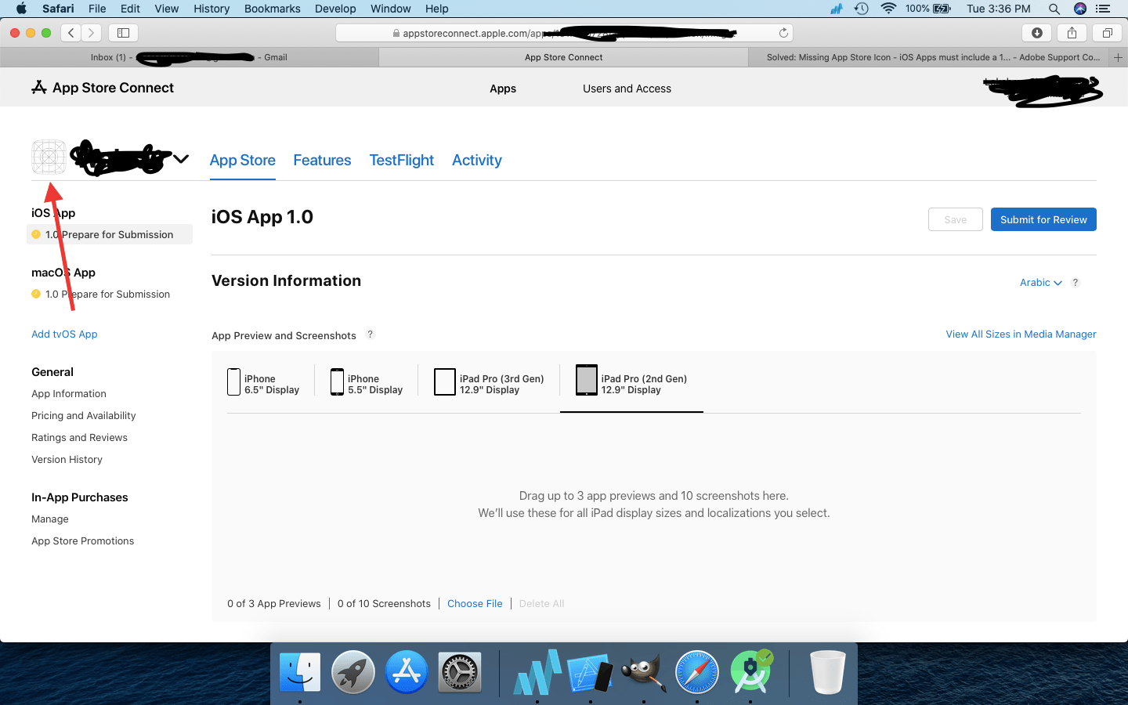The height and width of the screenshot is (705, 1128).
Task: Click the Safari address bar
Action: (x=564, y=33)
